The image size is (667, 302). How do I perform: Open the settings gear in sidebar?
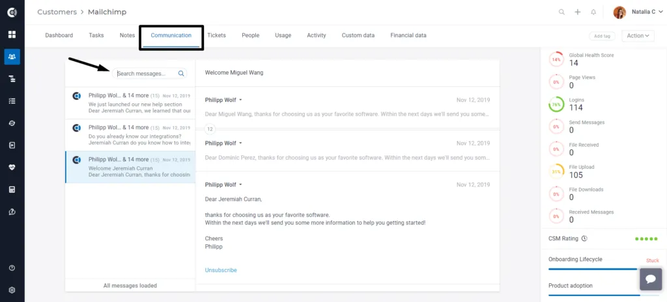[x=12, y=290]
